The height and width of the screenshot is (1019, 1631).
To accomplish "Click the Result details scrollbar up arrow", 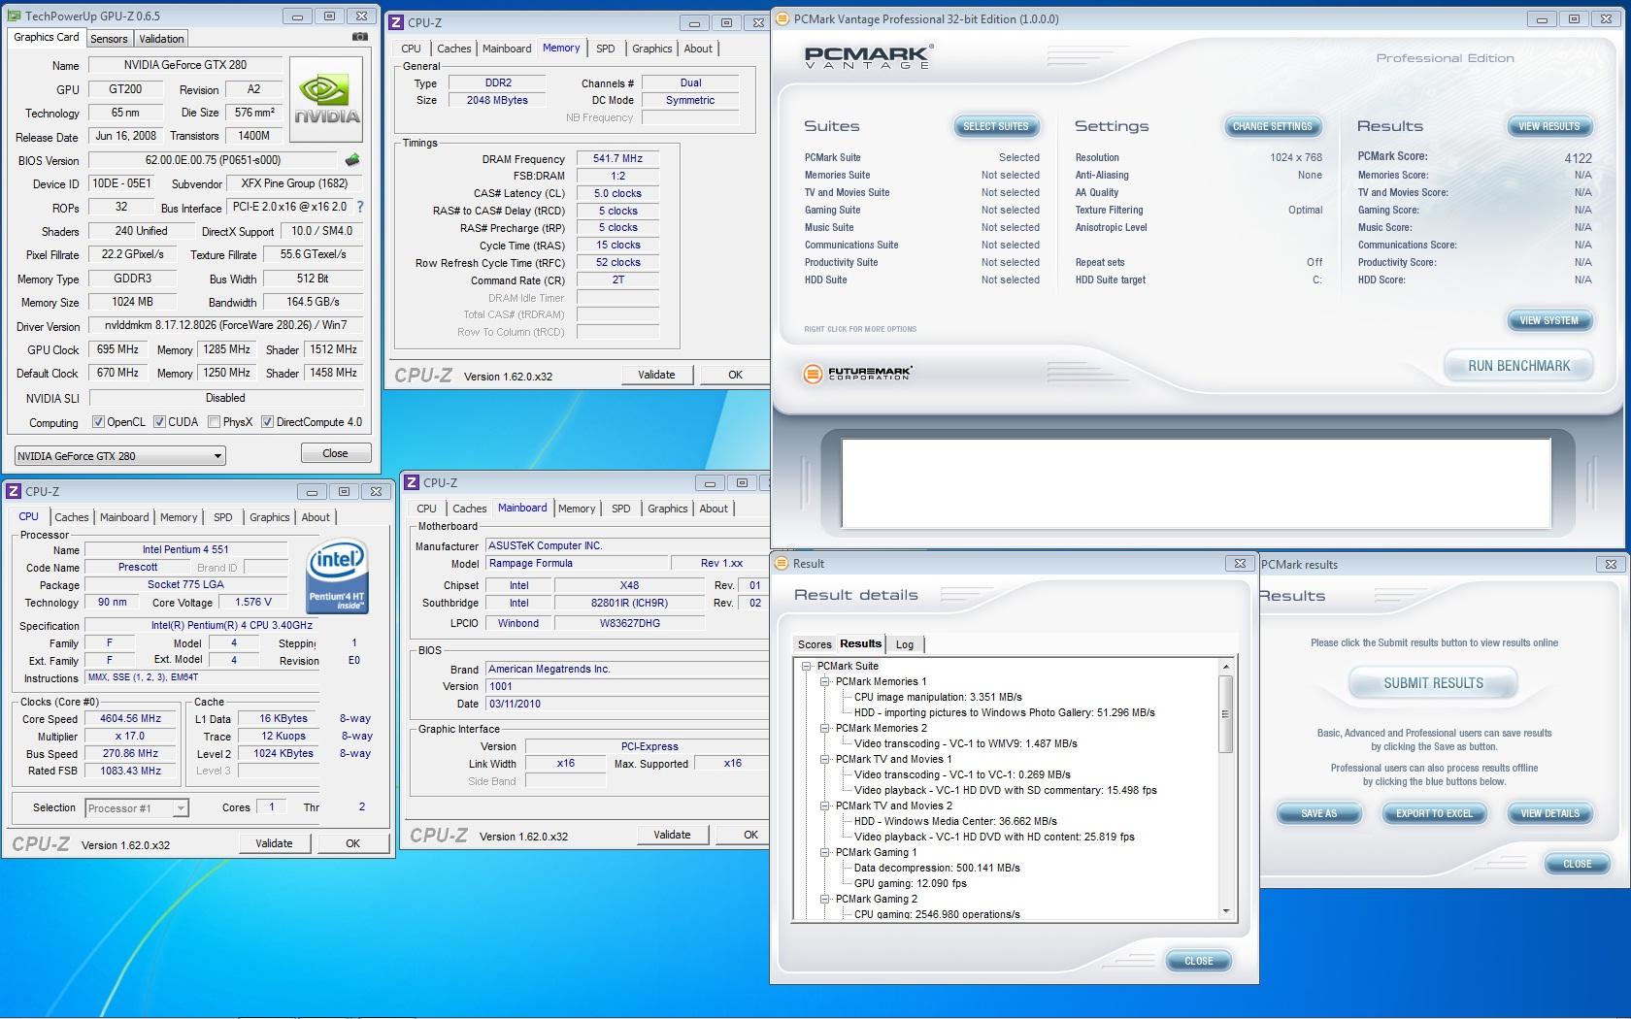I will (x=1226, y=667).
